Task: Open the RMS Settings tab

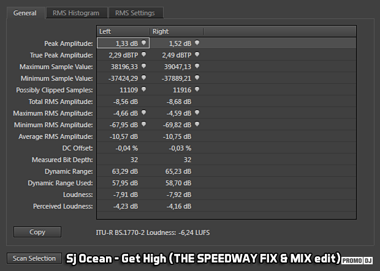Action: [135, 13]
